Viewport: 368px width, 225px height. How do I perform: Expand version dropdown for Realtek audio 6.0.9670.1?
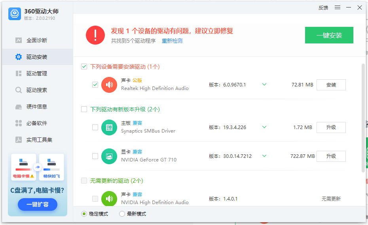pos(264,84)
